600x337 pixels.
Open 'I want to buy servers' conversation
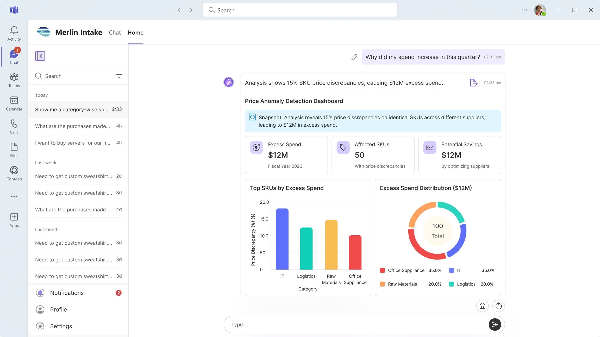click(78, 143)
